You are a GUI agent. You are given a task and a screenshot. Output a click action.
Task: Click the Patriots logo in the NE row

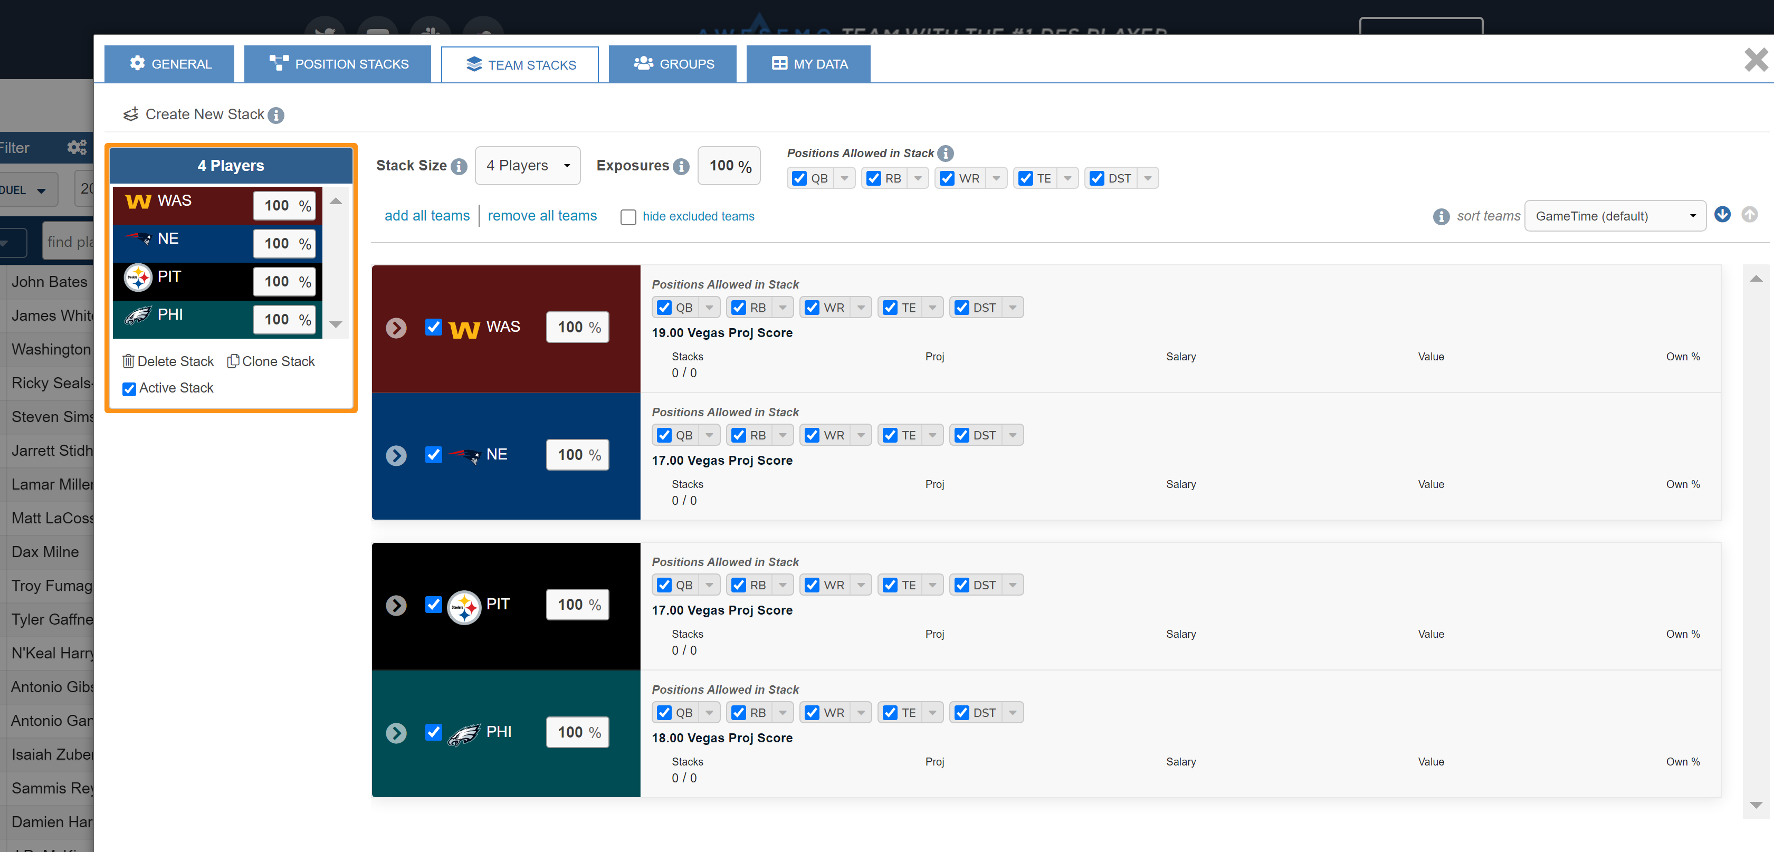pyautogui.click(x=464, y=455)
